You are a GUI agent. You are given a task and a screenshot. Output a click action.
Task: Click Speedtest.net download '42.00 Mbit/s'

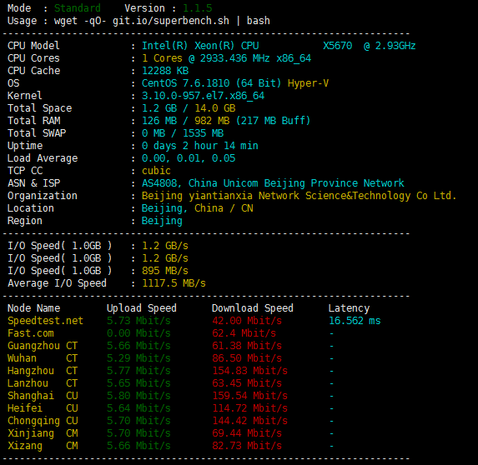pos(247,321)
